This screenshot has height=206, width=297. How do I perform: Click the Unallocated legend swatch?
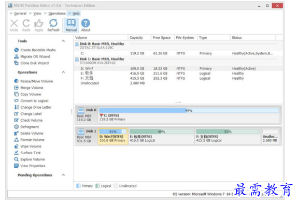pos(116,186)
